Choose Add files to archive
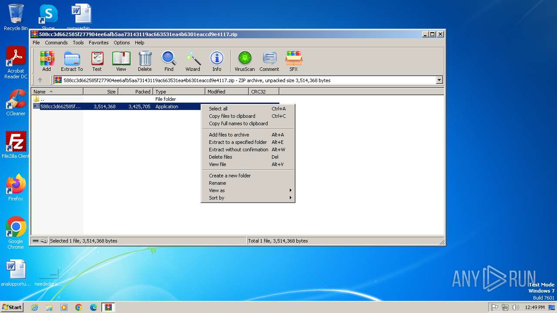This screenshot has width=557, height=313. (x=248, y=135)
